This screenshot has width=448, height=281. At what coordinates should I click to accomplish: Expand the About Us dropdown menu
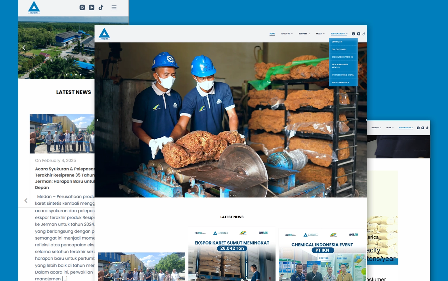pos(286,34)
